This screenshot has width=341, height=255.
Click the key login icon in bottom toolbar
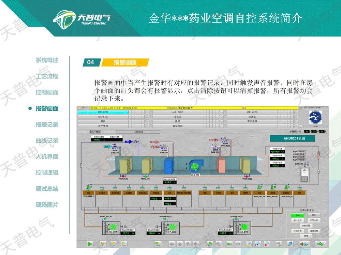click(x=102, y=244)
